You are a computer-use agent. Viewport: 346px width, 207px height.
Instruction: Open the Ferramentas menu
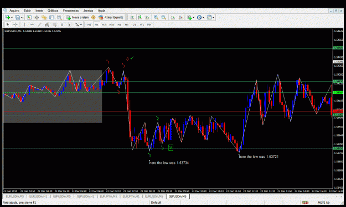tap(71, 10)
